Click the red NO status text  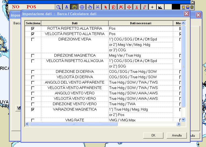click(x=16, y=7)
